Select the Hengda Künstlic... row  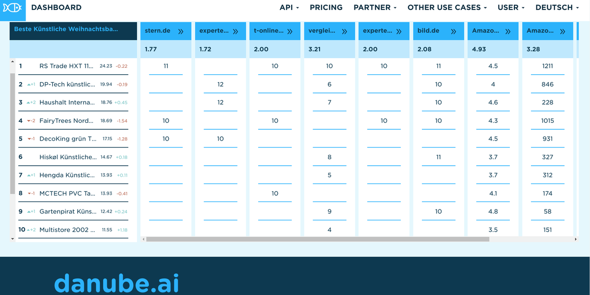pos(73,175)
